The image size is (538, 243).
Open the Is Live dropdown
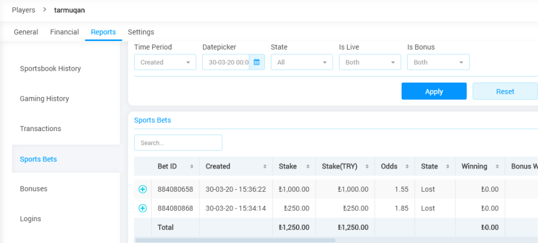[x=370, y=62]
